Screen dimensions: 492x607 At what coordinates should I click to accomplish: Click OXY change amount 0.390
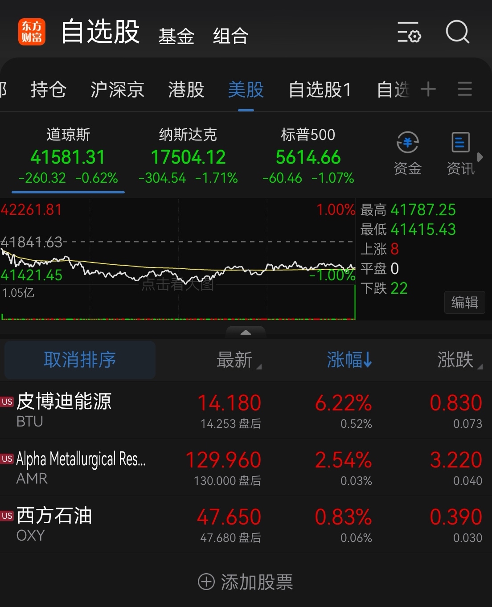click(x=456, y=517)
